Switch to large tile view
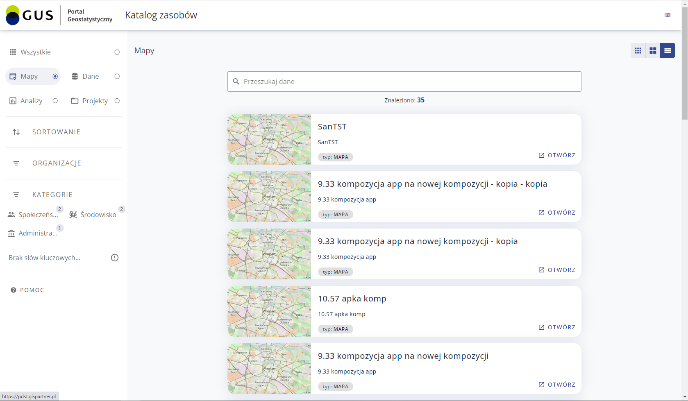688x401 pixels. click(653, 50)
